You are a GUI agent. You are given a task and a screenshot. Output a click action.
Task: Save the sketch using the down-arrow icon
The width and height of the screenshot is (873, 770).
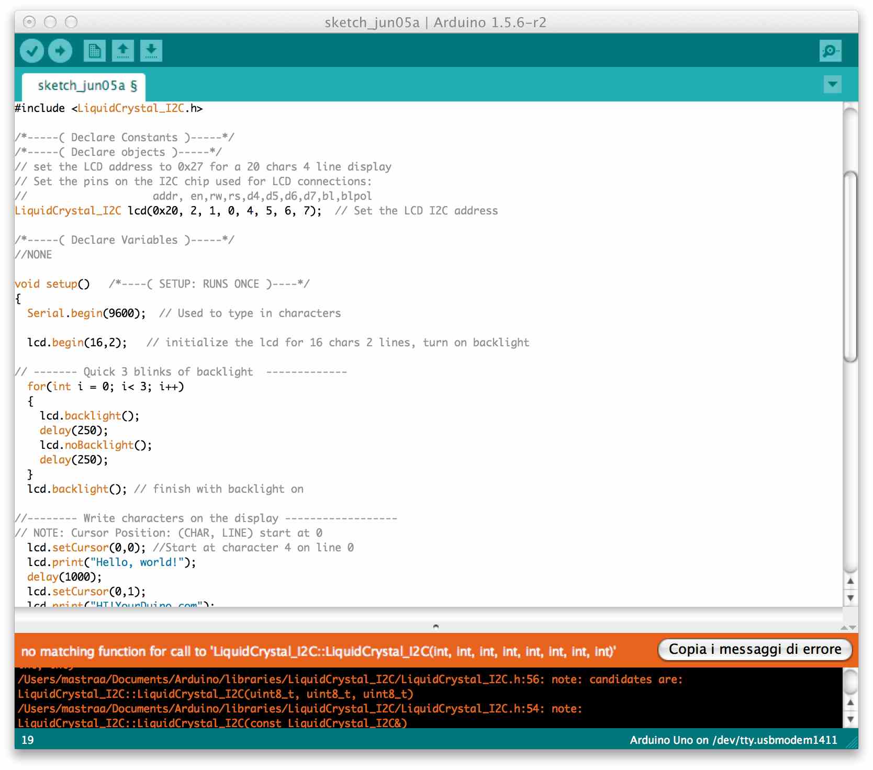[x=152, y=51]
